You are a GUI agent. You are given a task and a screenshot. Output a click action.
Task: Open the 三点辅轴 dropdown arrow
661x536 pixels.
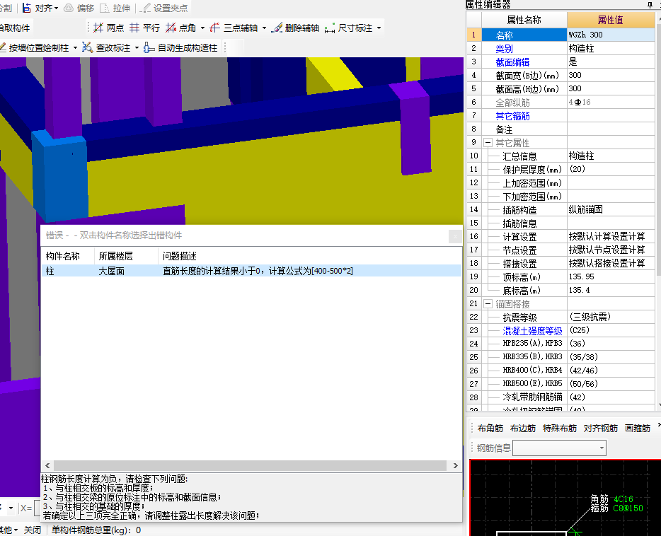264,28
